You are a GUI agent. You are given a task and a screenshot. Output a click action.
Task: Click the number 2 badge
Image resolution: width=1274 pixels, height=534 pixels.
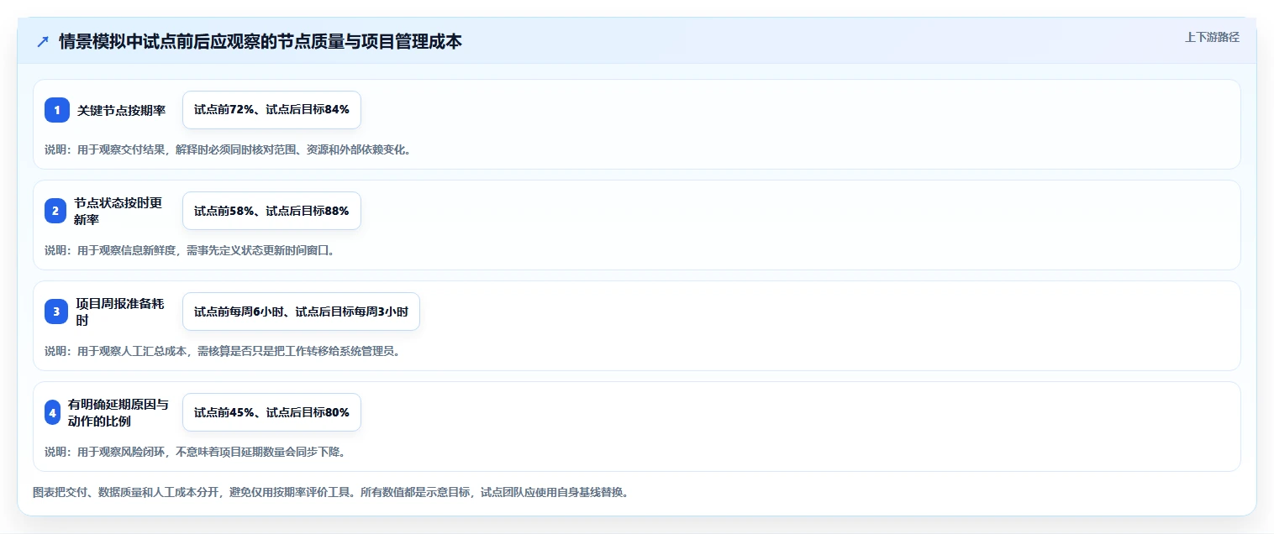click(x=55, y=211)
